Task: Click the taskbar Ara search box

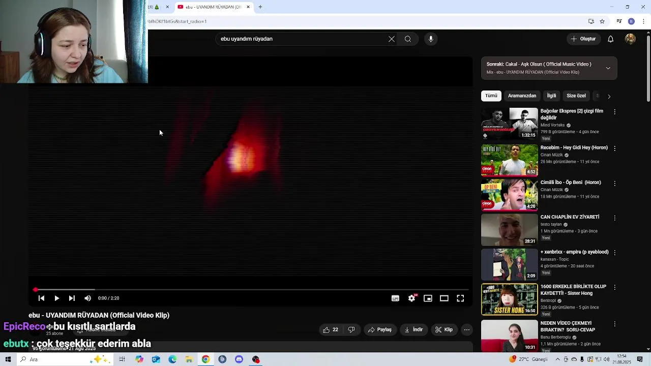Action: 65,359
